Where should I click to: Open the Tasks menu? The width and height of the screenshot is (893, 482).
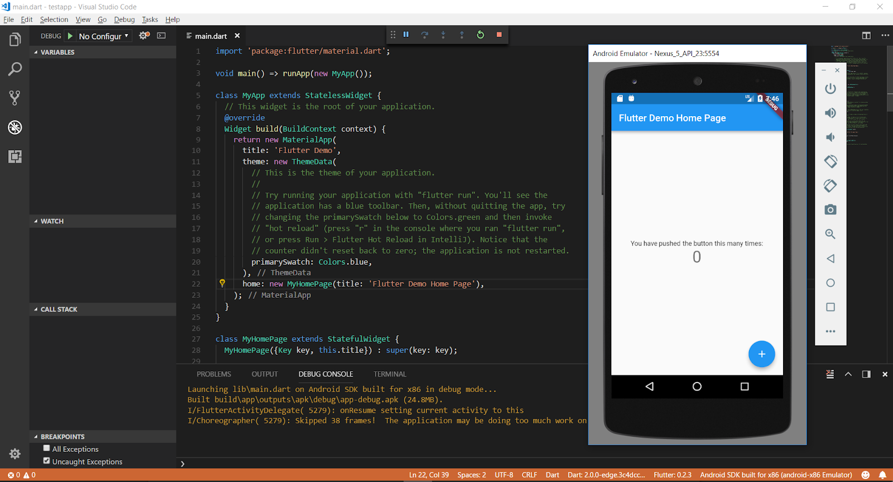tap(150, 20)
